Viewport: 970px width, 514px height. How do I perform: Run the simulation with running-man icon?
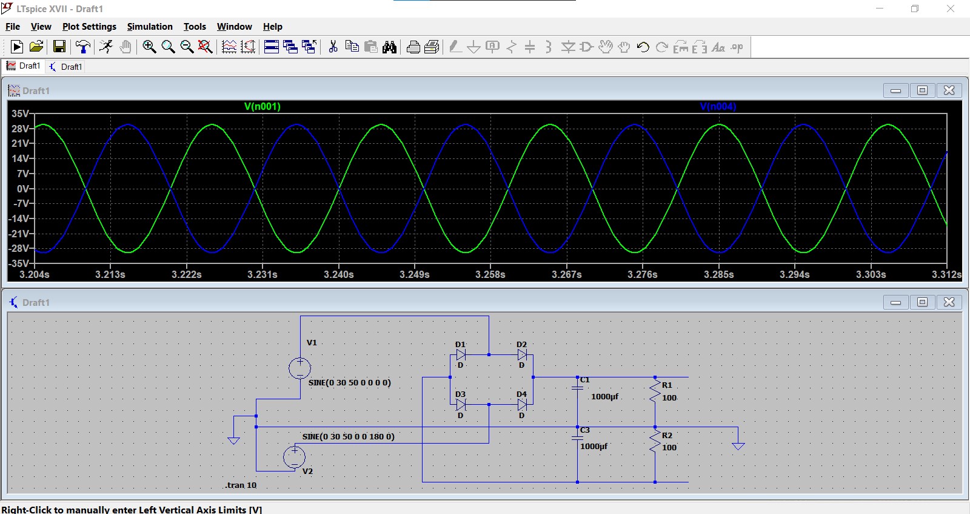(x=106, y=47)
